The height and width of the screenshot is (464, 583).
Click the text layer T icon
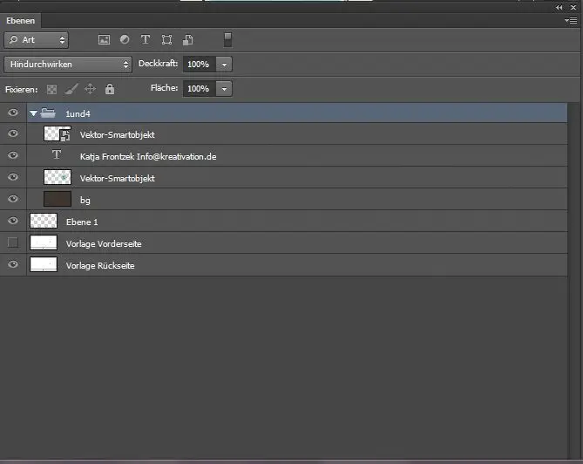(57, 154)
